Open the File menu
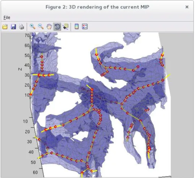This screenshot has height=178, width=195. click(7, 18)
